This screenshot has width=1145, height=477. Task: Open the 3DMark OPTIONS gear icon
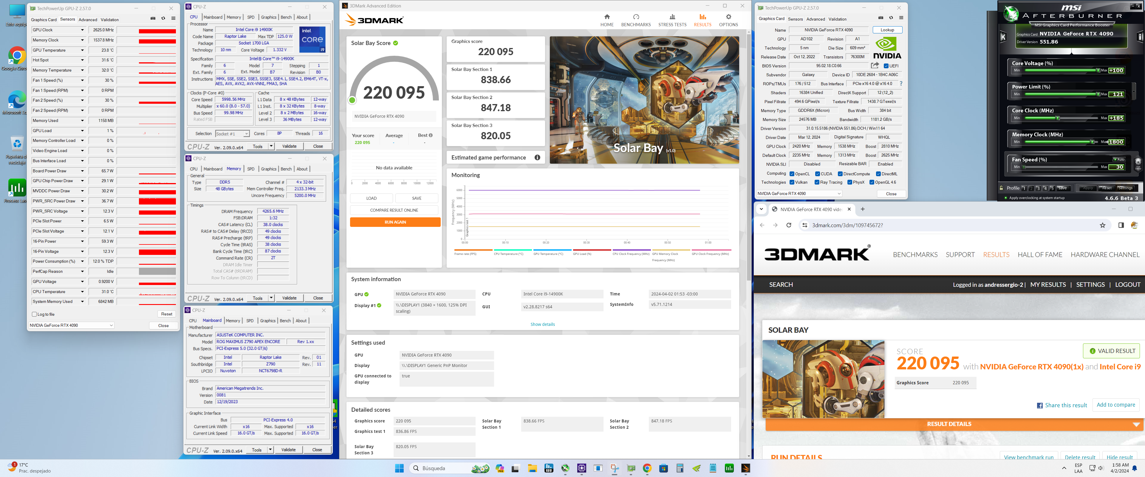[x=728, y=20]
